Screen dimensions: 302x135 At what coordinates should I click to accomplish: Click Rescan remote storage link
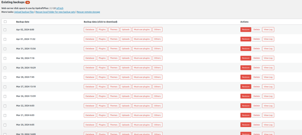[88, 12]
